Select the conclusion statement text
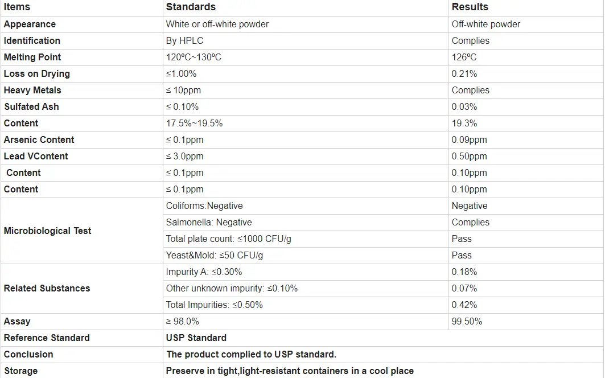This screenshot has height=378, width=605. point(251,355)
